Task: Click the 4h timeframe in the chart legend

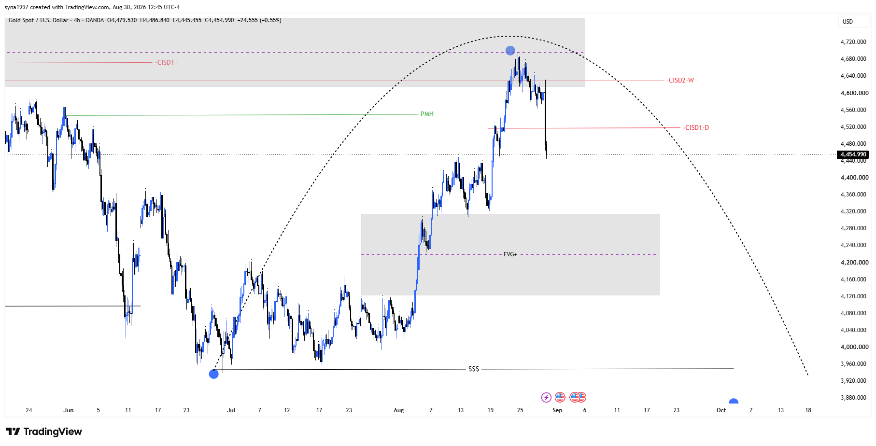Action: [77, 20]
